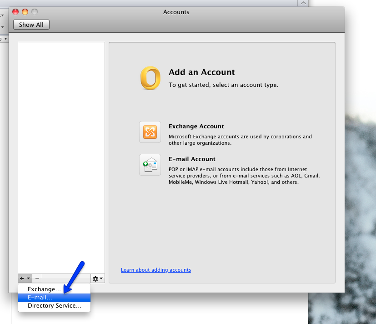Viewport: 376px width, 324px height.
Task: Open the gear actions menu
Action: tap(97, 278)
